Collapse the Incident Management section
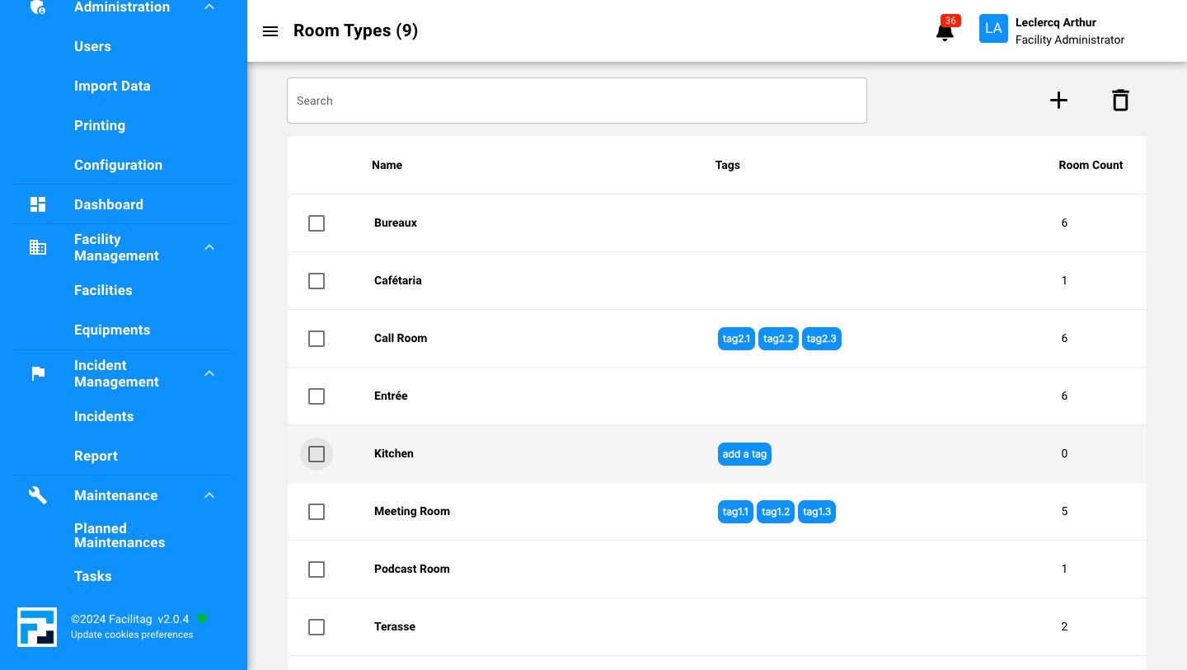1187x670 pixels. 209,373
